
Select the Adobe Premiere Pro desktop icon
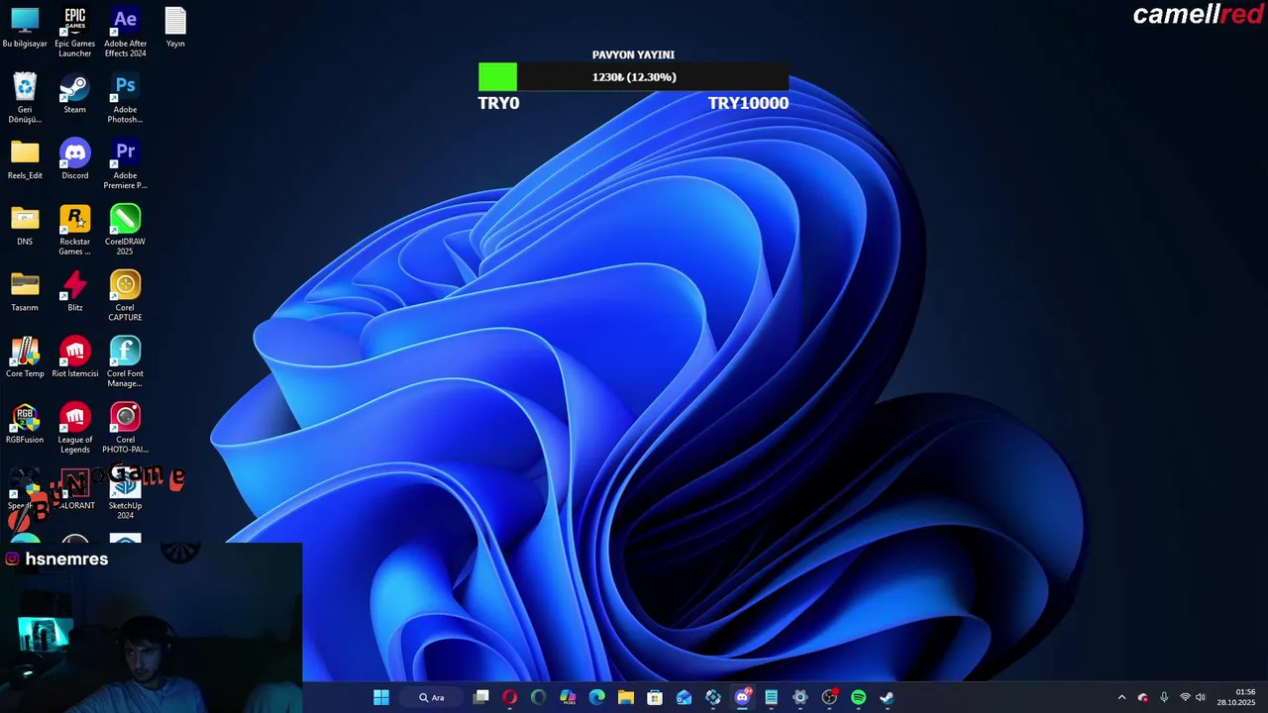point(125,164)
